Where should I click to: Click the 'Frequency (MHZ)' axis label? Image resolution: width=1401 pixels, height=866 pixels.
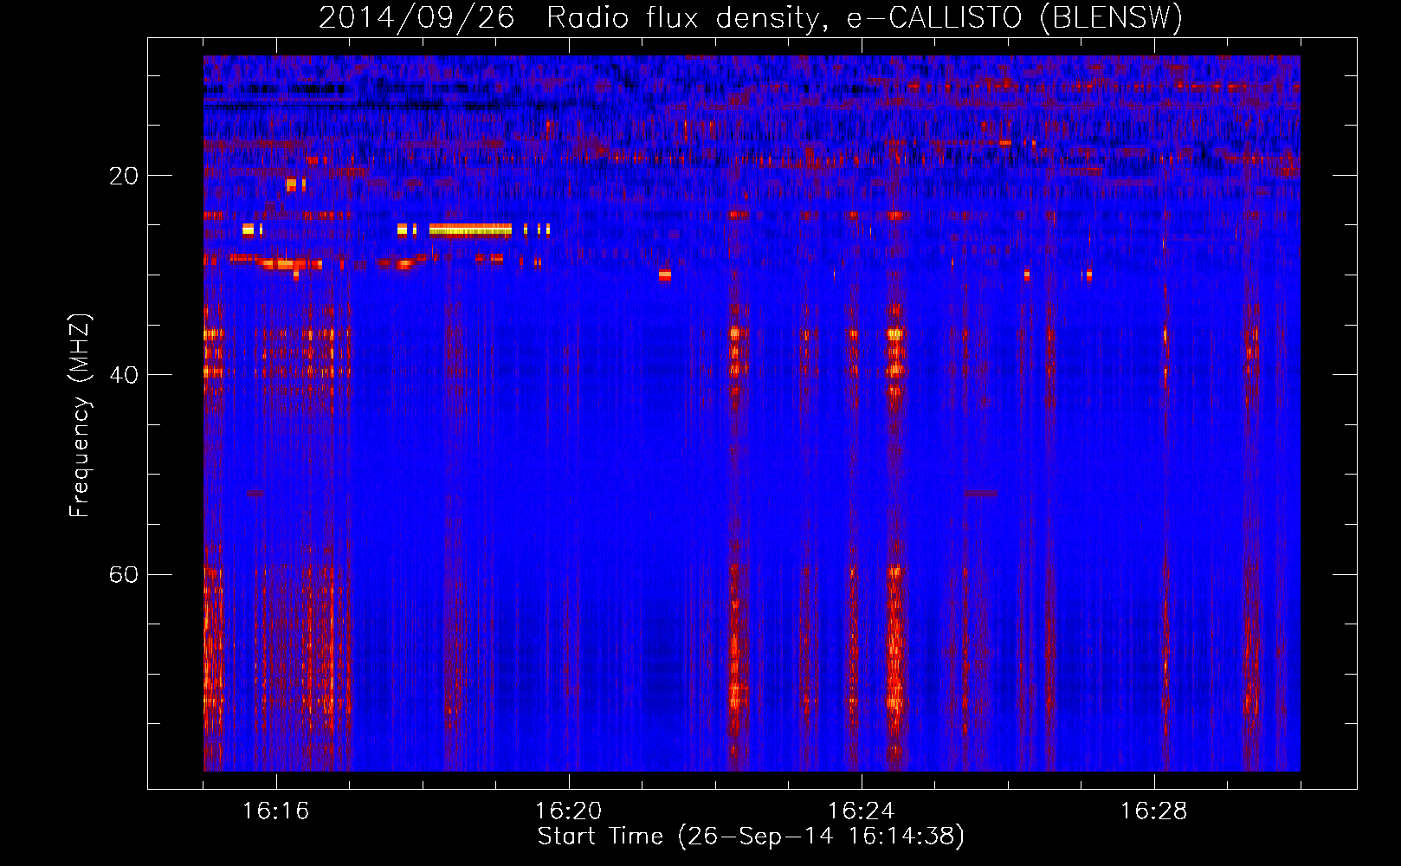point(80,416)
